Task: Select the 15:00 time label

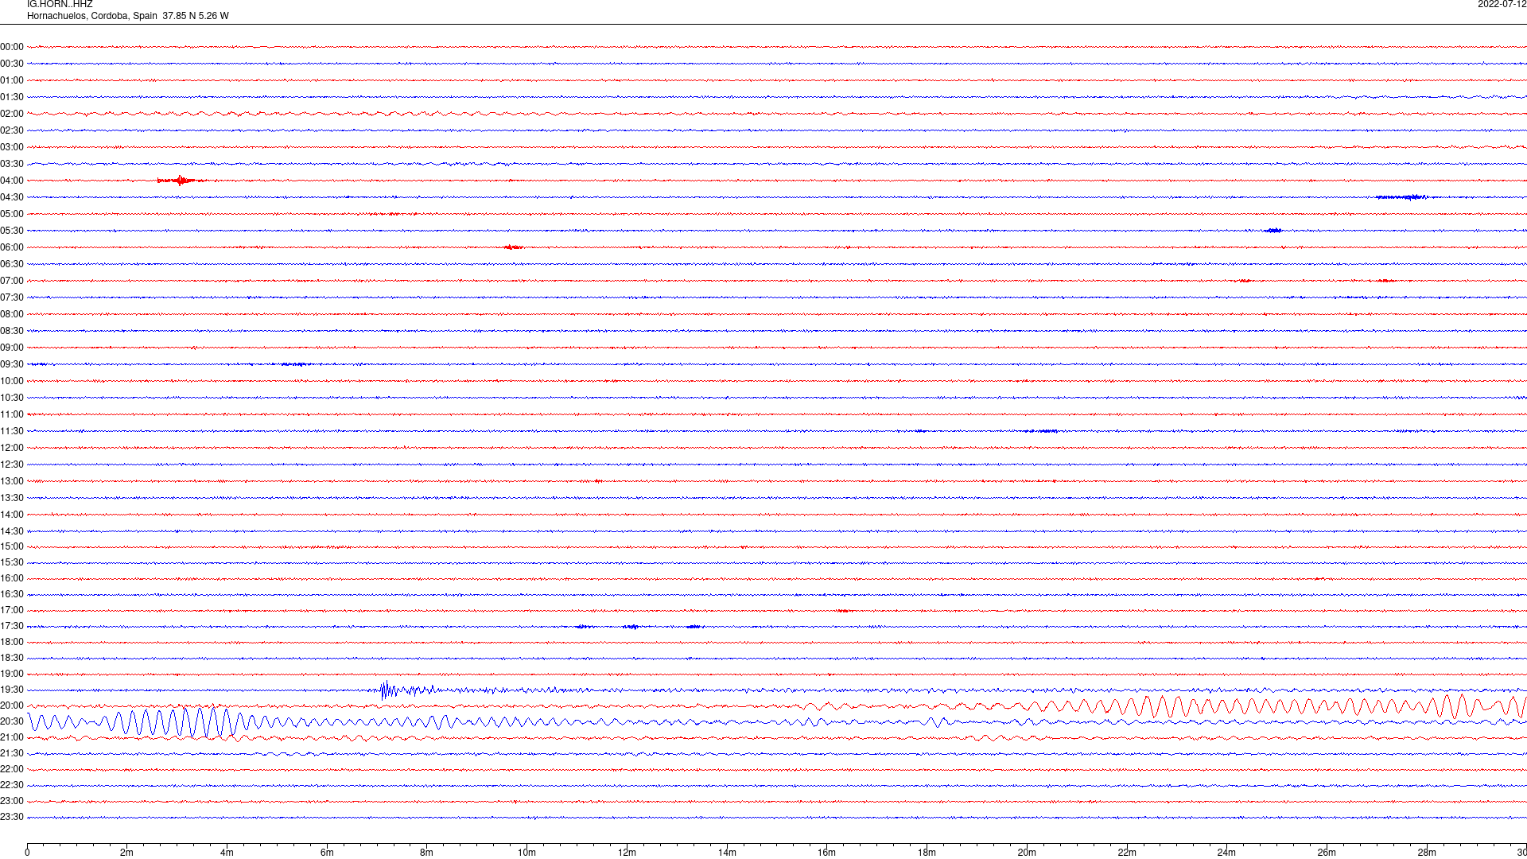Action: click(x=12, y=546)
